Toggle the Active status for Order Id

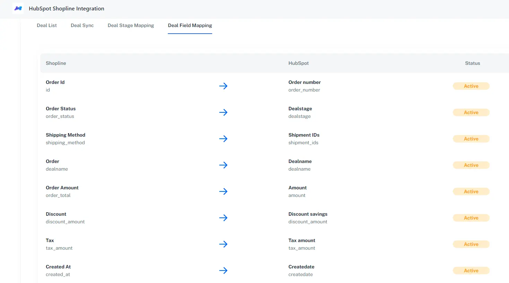471,86
